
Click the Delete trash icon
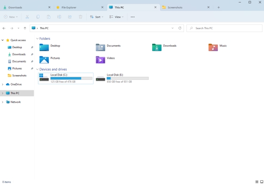tap(80, 17)
